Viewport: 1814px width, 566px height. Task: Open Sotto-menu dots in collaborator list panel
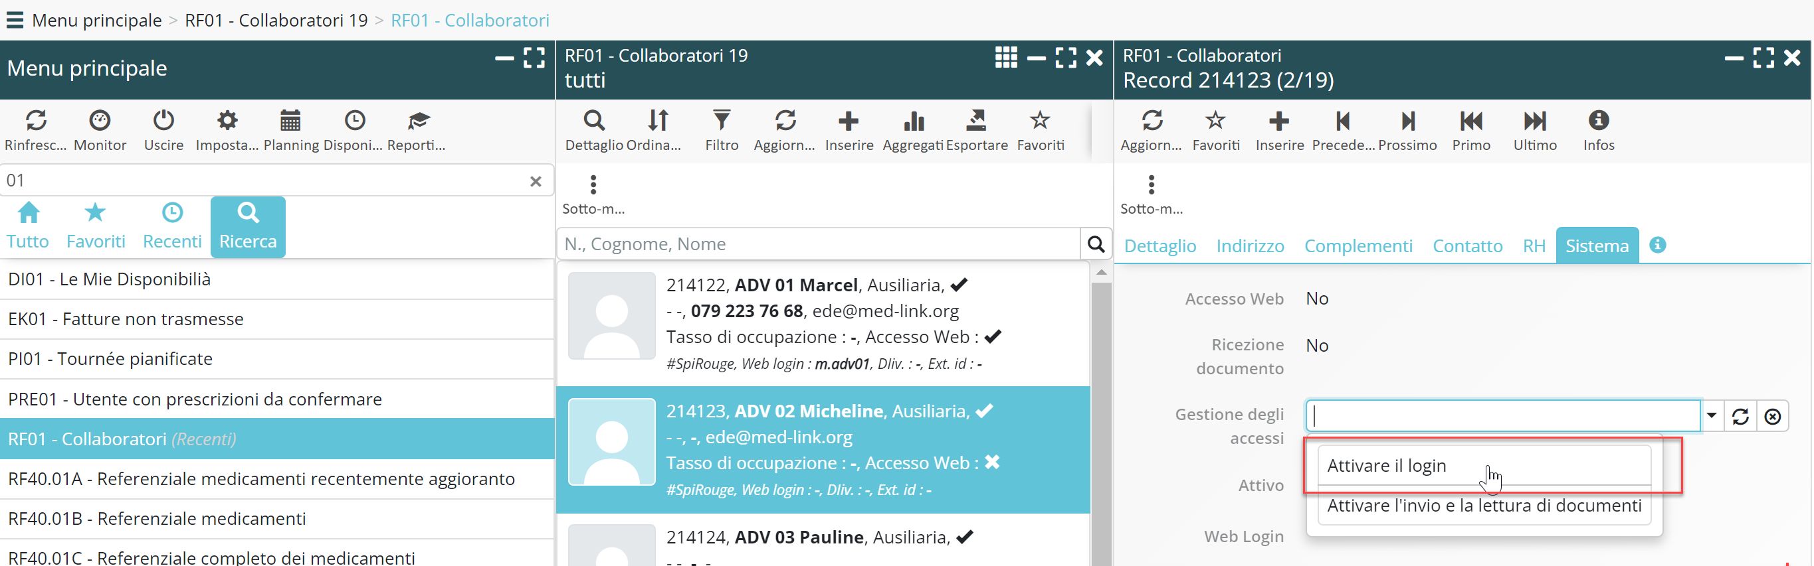(593, 185)
